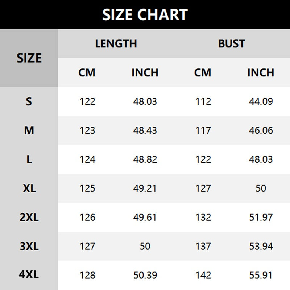Click the 53.94 bust inch value
The image size is (290, 290).
tap(261, 246)
